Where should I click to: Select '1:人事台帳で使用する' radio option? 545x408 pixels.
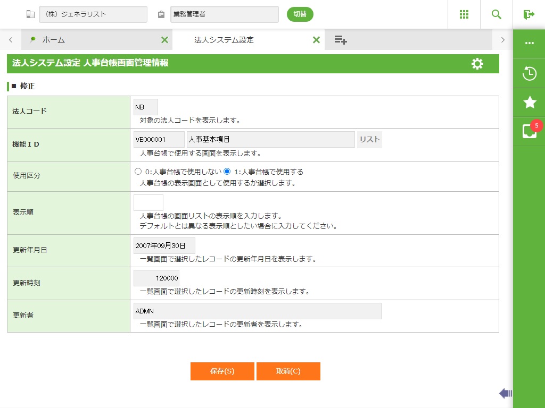click(x=227, y=172)
